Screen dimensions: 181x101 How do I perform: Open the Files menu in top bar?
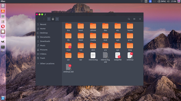pos(3,1)
